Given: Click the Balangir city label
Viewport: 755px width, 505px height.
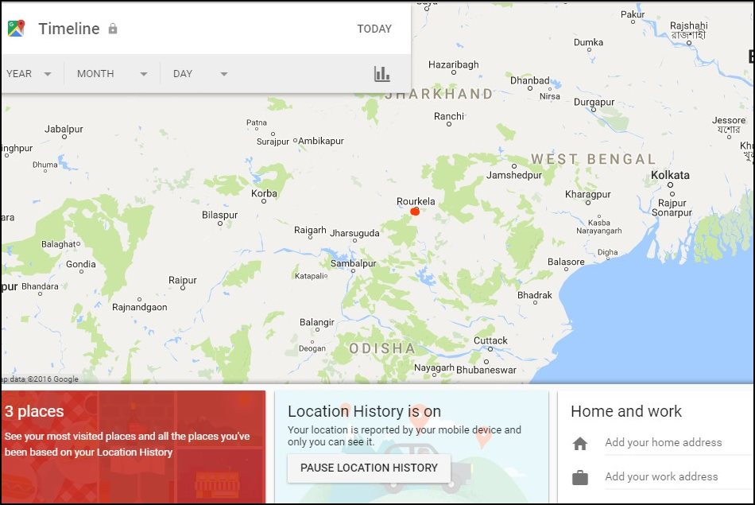Looking at the screenshot, I should [x=317, y=322].
